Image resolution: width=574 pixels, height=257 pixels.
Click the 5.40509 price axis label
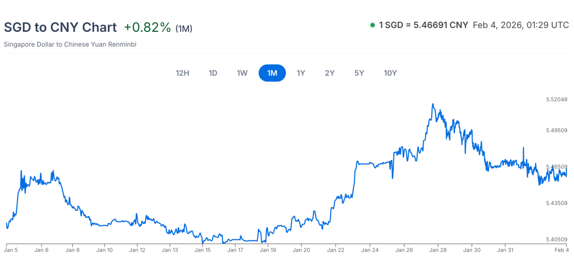(556, 240)
